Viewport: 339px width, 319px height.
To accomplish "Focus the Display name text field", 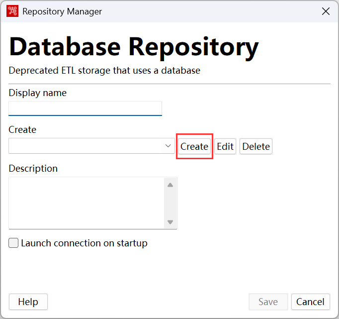I will point(85,108).
